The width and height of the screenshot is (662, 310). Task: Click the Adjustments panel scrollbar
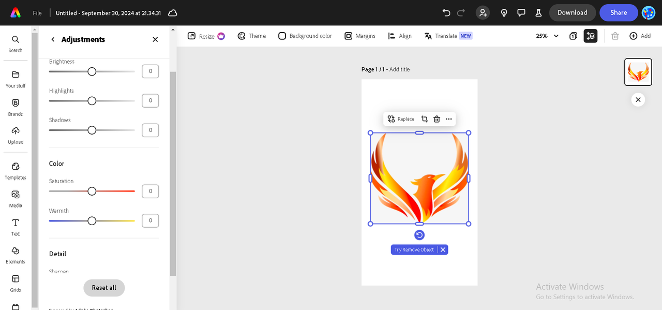pos(173,173)
